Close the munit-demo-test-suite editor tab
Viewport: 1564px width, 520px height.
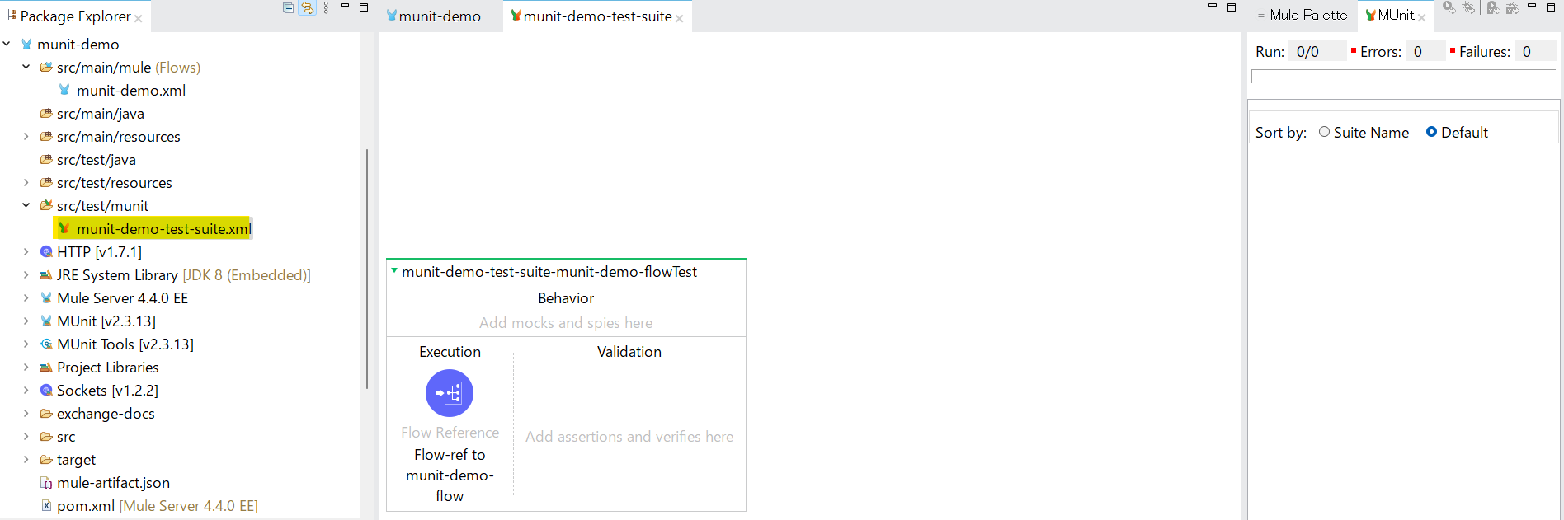coord(680,19)
